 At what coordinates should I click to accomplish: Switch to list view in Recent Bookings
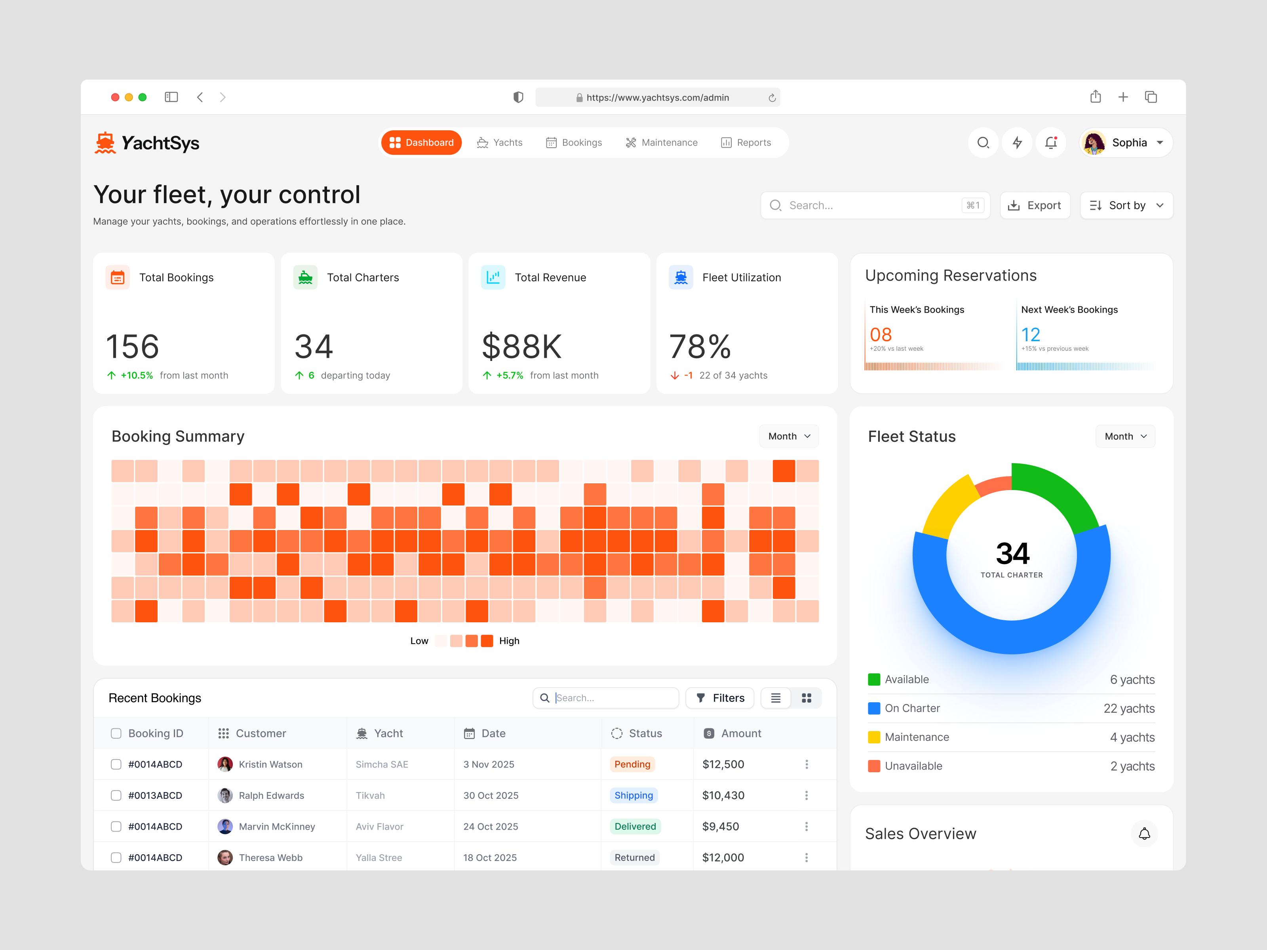pyautogui.click(x=776, y=698)
